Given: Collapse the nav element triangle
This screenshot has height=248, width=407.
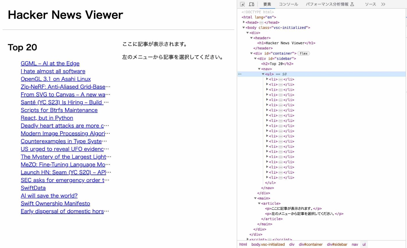Looking at the screenshot, I should click(x=259, y=69).
